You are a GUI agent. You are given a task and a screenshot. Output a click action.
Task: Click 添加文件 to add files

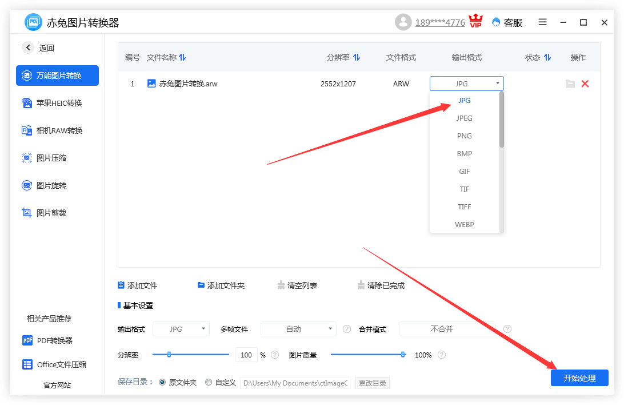coord(138,285)
